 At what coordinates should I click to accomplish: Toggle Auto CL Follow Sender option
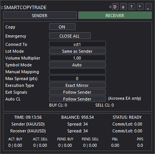click(x=77, y=99)
